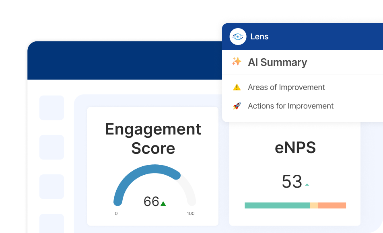The height and width of the screenshot is (233, 383).
Task: Click the eNPS value 53
Action: coord(292,182)
